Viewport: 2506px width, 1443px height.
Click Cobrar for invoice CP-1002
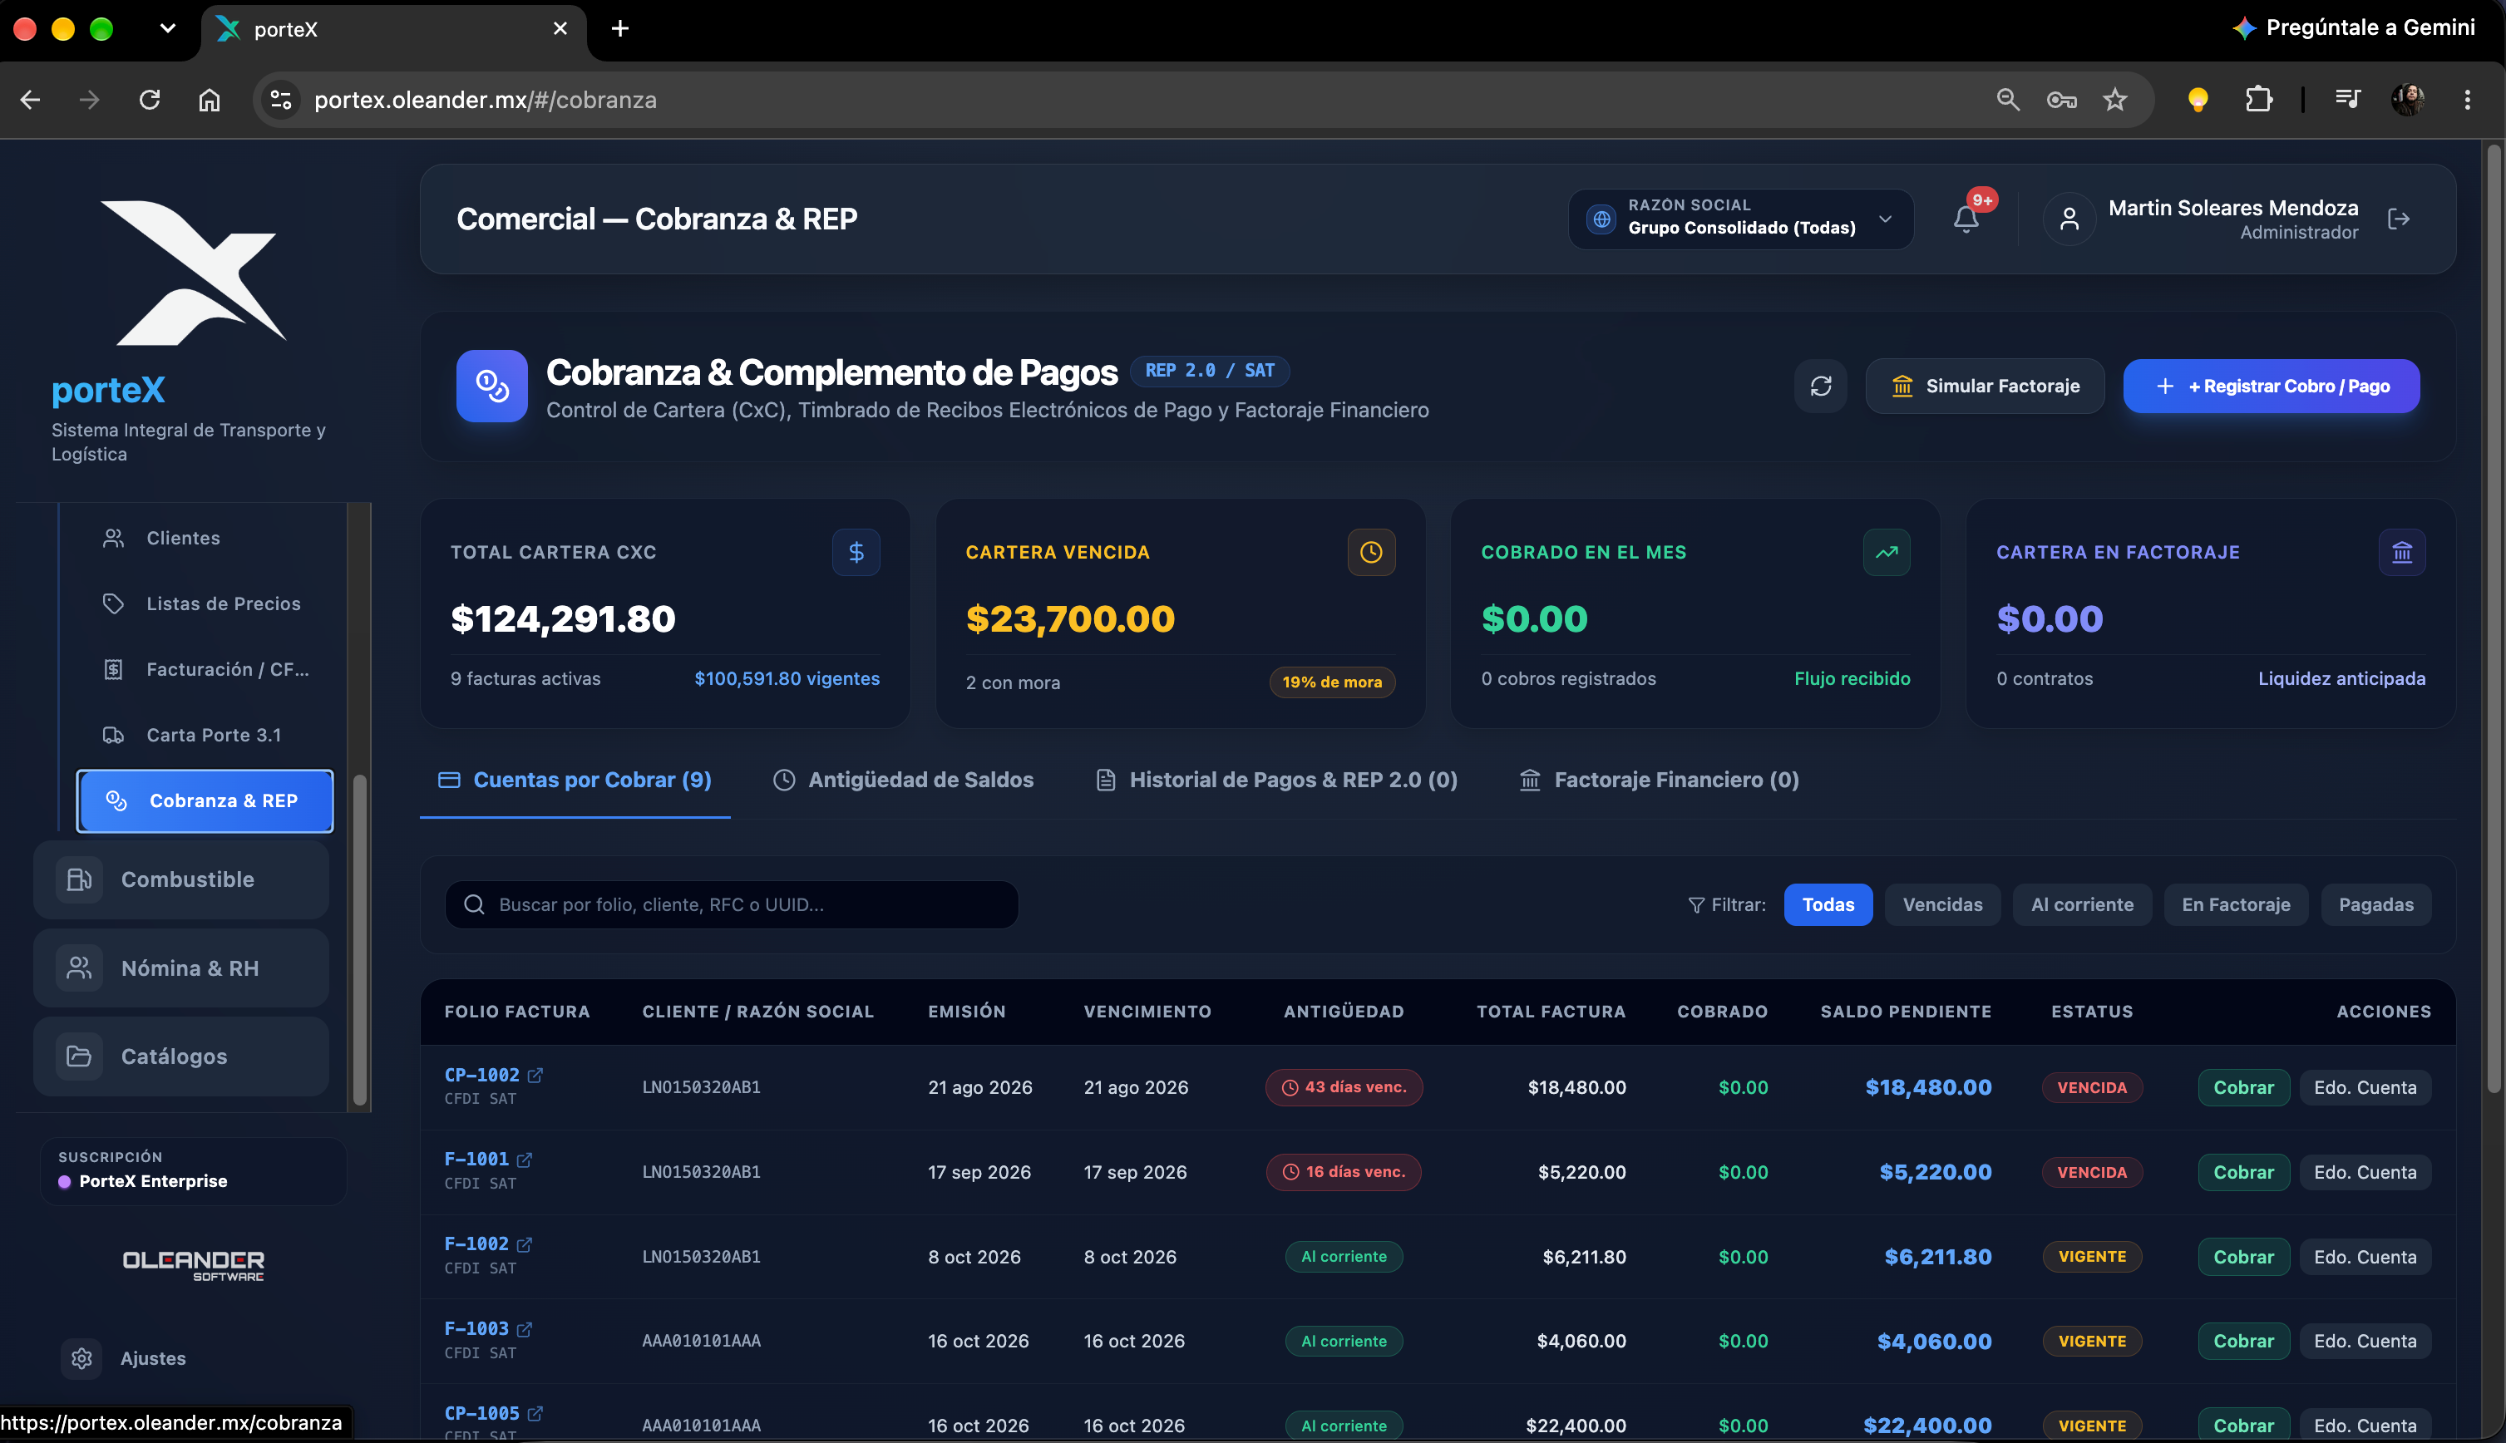[2243, 1087]
